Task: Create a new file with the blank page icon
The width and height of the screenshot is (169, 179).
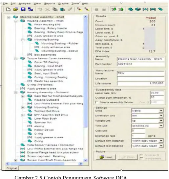Action: (x=8, y=9)
